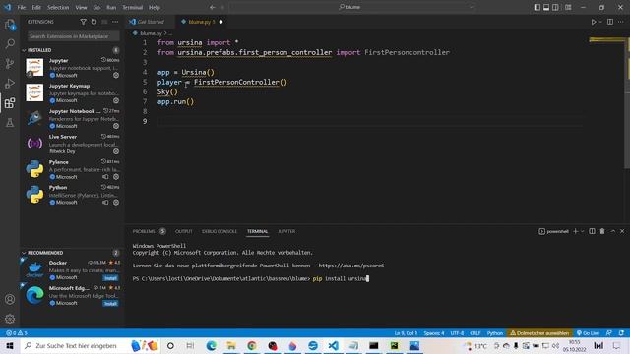Open the Help menu
Screen dimensions: 630x354
(x=155, y=7)
